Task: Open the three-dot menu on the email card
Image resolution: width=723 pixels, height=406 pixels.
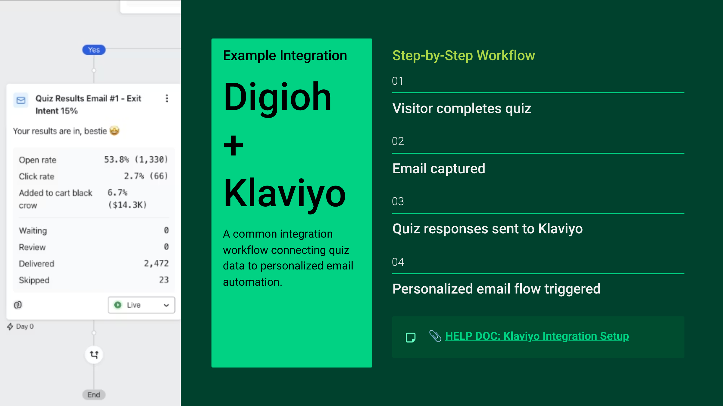Action: tap(167, 98)
